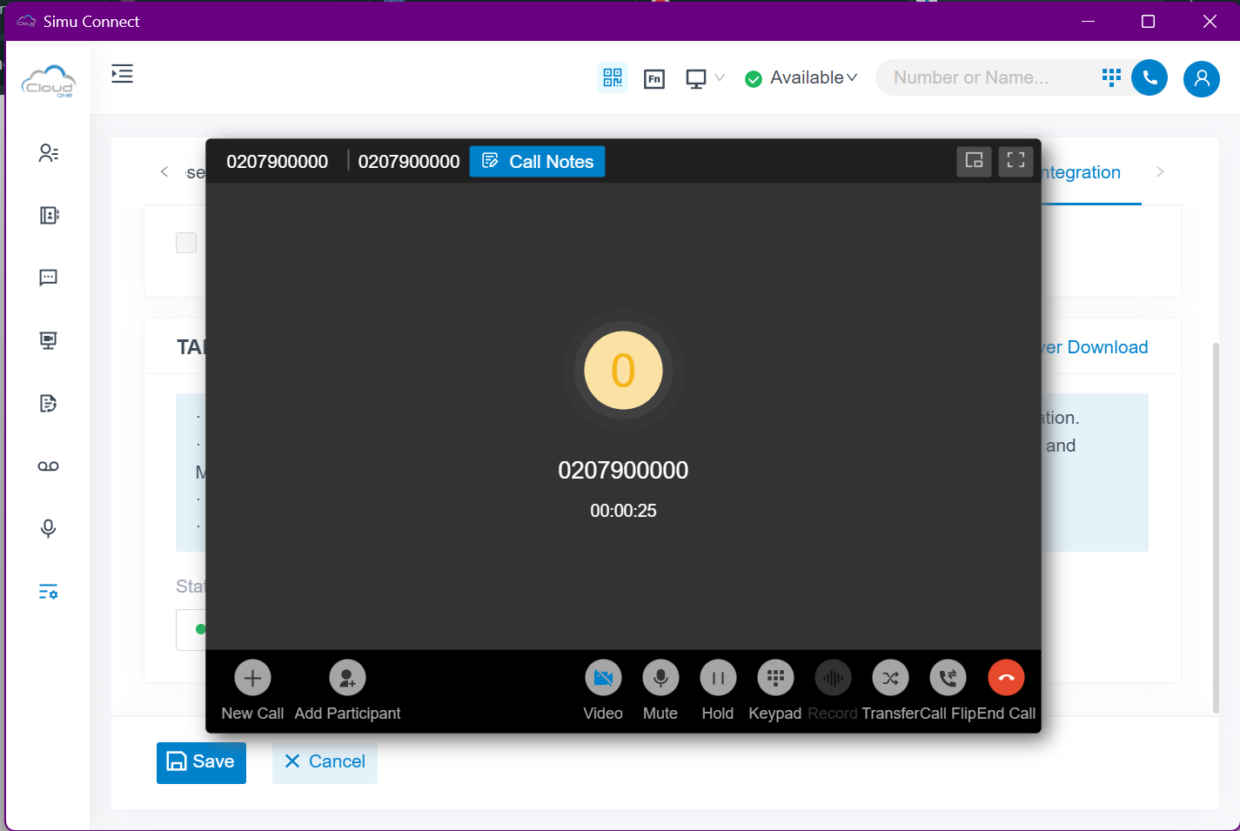Start a New Call with plus icon
The image size is (1240, 831).
point(252,678)
